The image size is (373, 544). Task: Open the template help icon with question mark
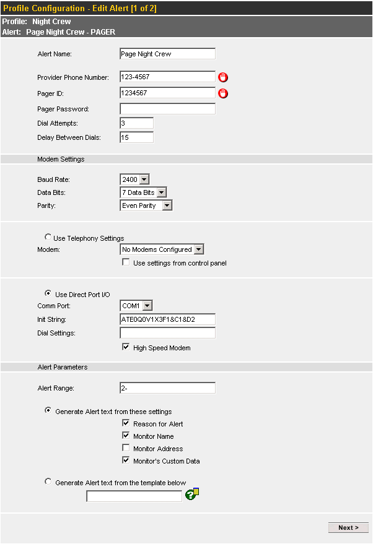click(191, 494)
